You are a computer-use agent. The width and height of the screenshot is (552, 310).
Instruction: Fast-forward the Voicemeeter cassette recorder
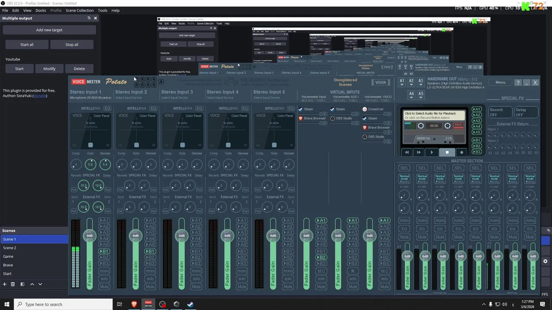point(418,152)
